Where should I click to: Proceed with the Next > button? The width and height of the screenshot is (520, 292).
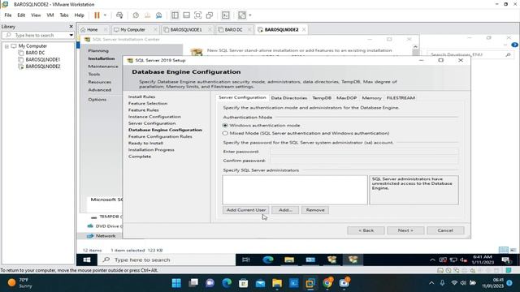click(405, 230)
